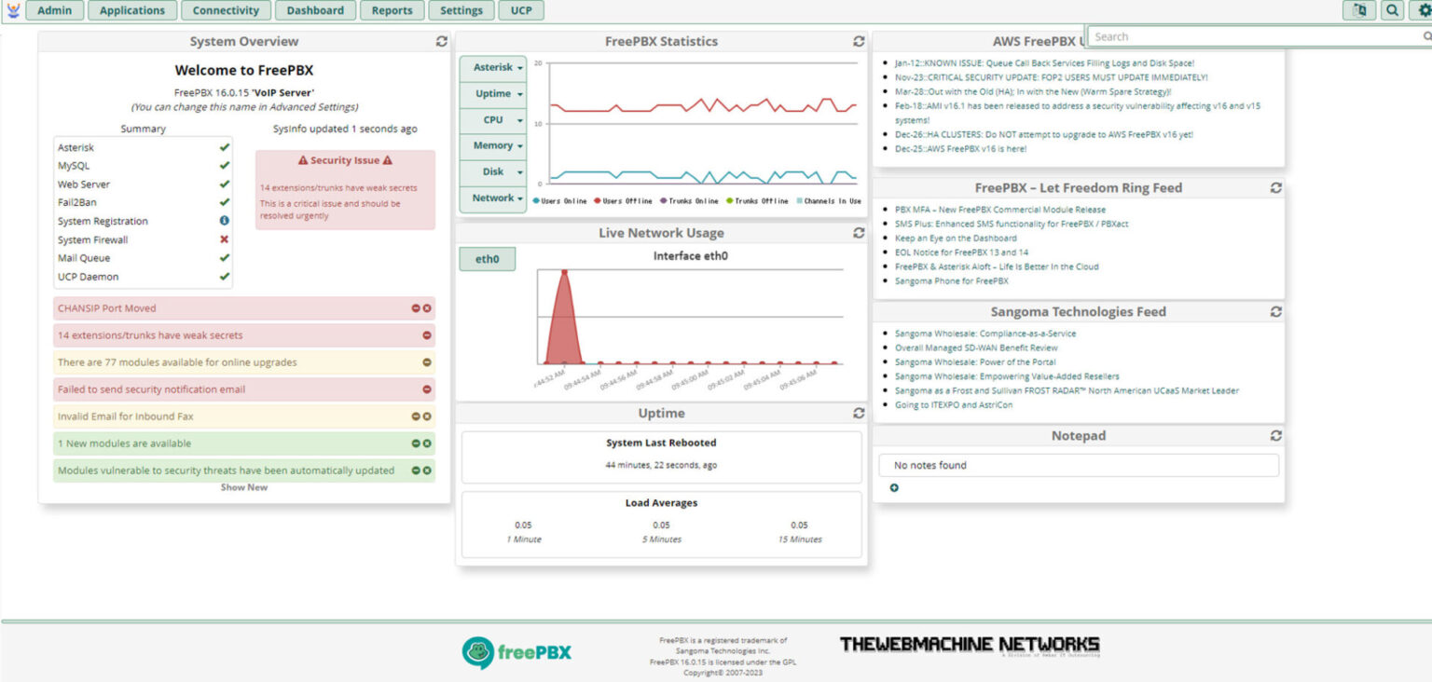
Task: Refresh the FreePBX Statistics widget
Action: click(x=858, y=41)
